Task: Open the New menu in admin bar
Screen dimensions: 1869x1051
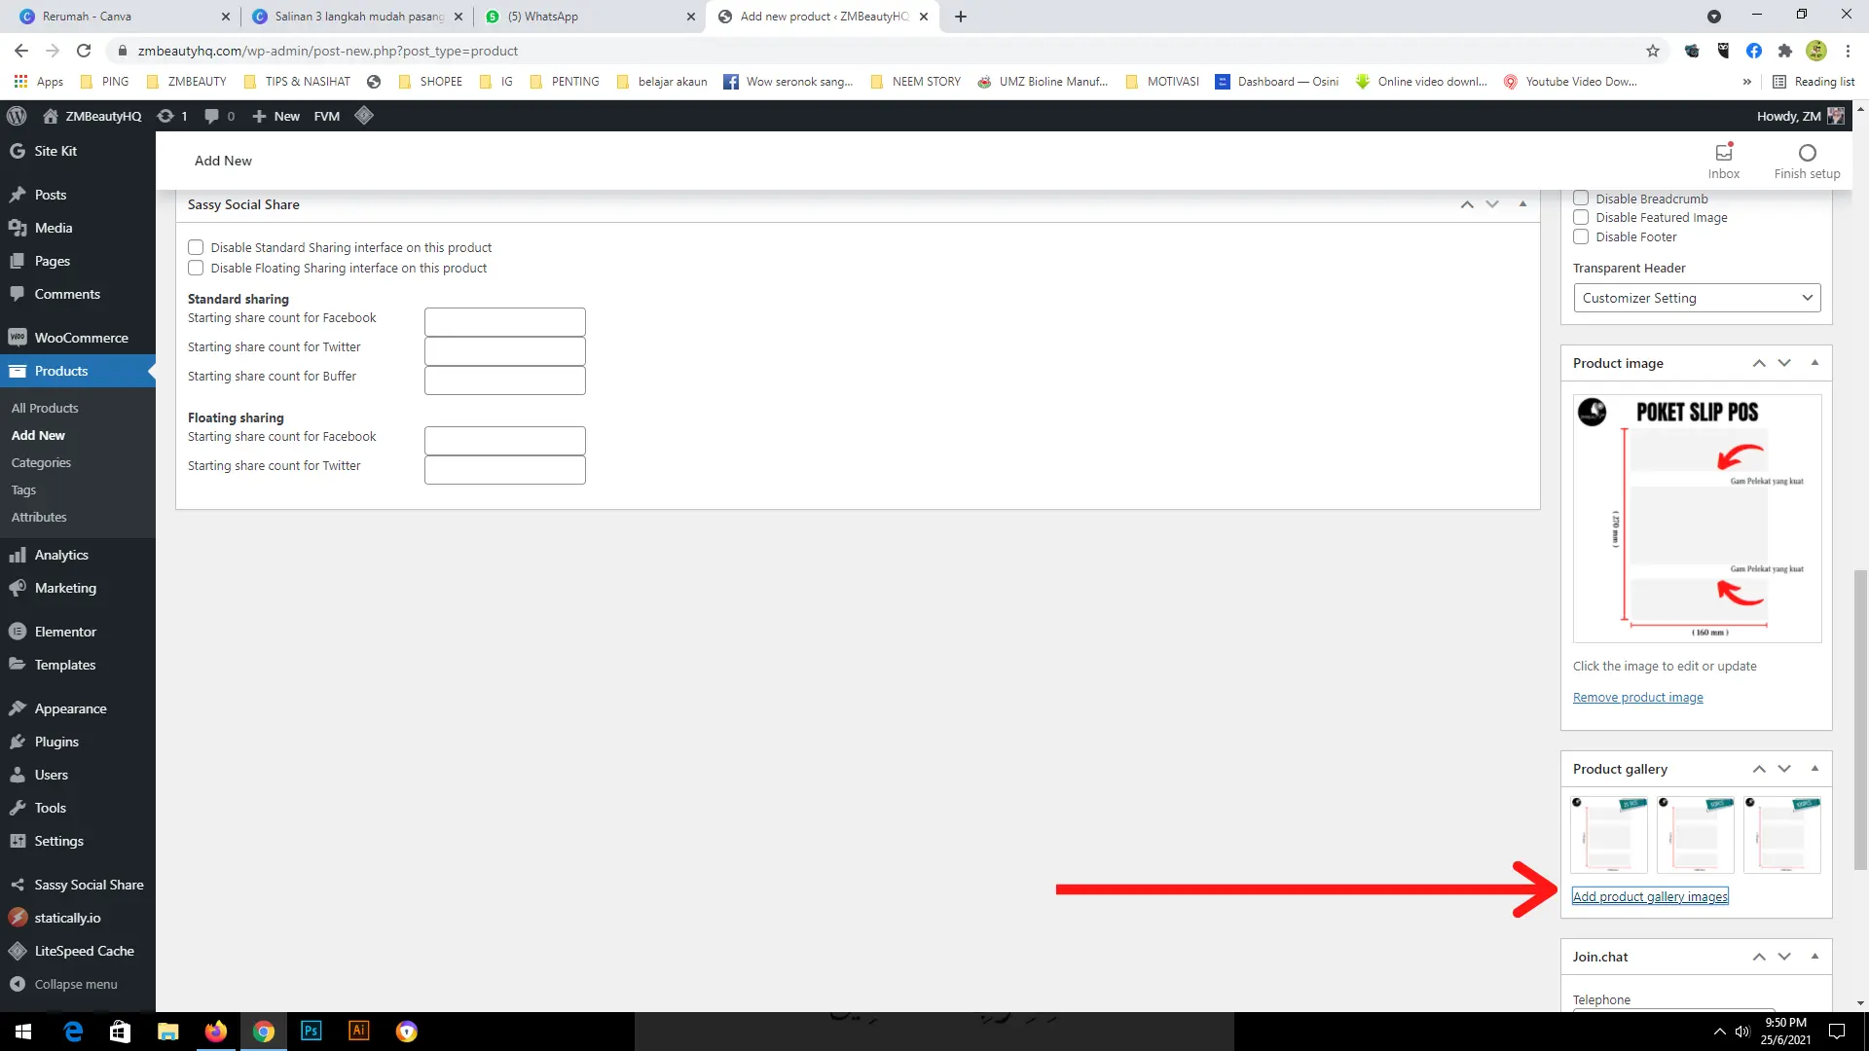Action: 276,116
